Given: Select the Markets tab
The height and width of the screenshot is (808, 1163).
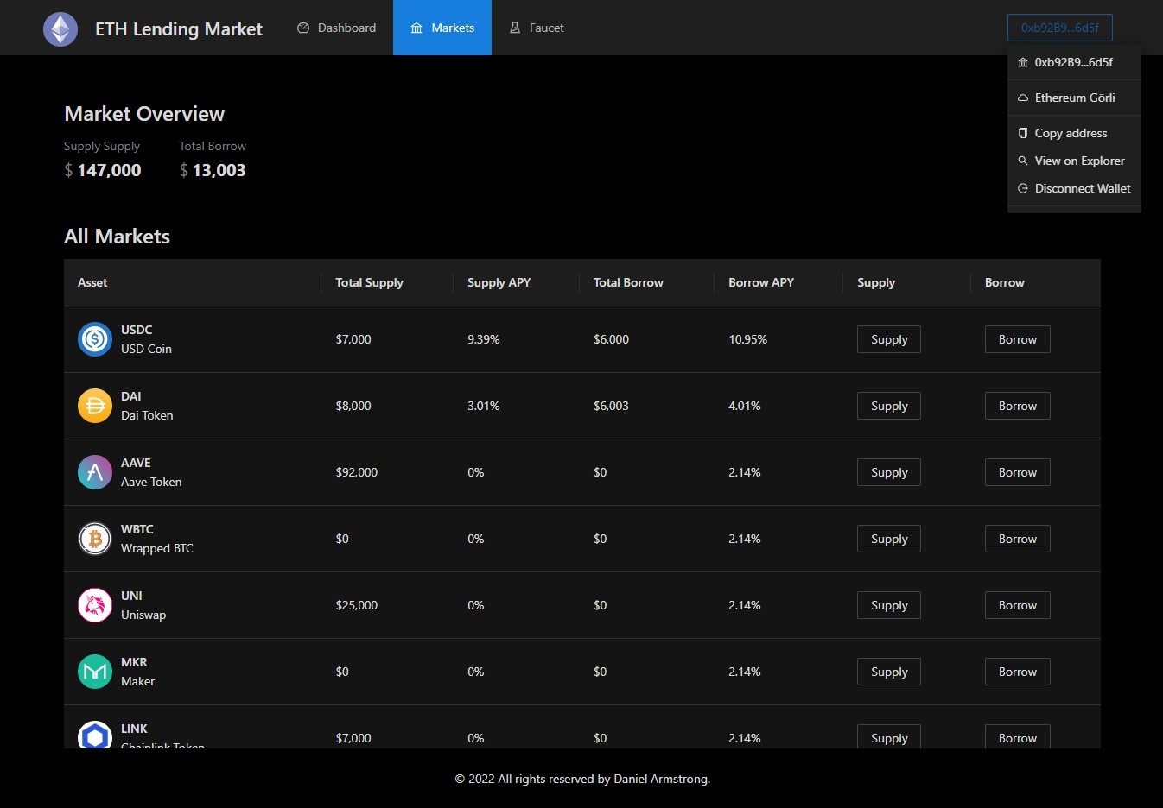Looking at the screenshot, I should (x=442, y=28).
